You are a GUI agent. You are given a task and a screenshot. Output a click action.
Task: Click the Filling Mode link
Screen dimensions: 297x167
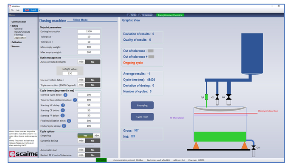[x=80, y=20]
